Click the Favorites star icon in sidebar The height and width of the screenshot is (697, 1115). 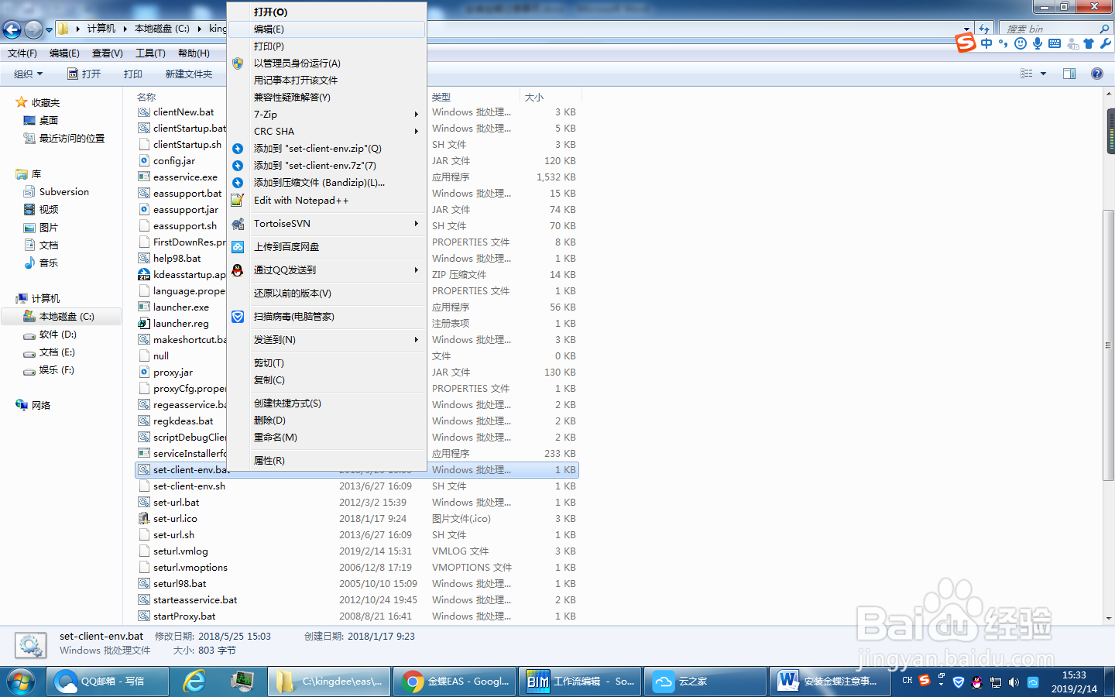(x=22, y=102)
